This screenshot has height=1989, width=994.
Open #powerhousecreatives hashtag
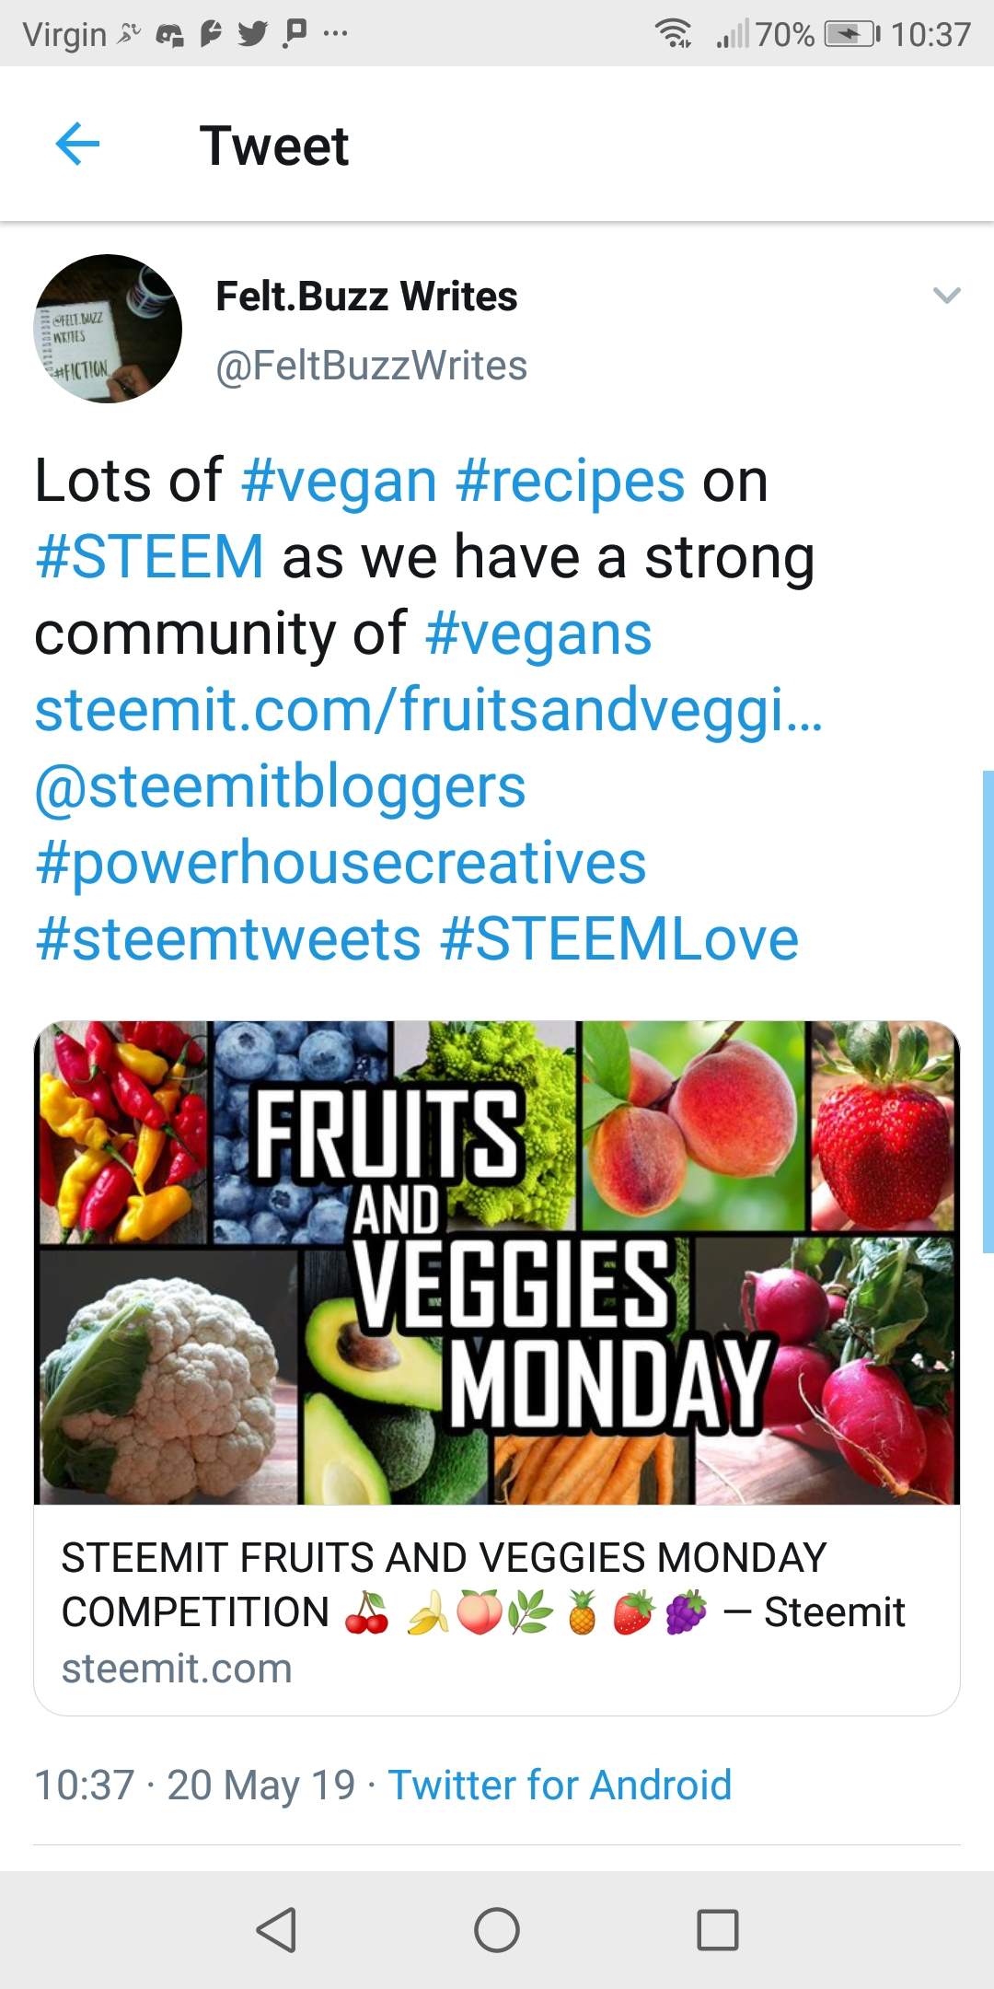point(341,863)
